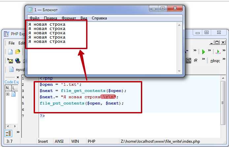
Task: Click the green Run script icon
Action: pyautogui.click(x=204, y=52)
